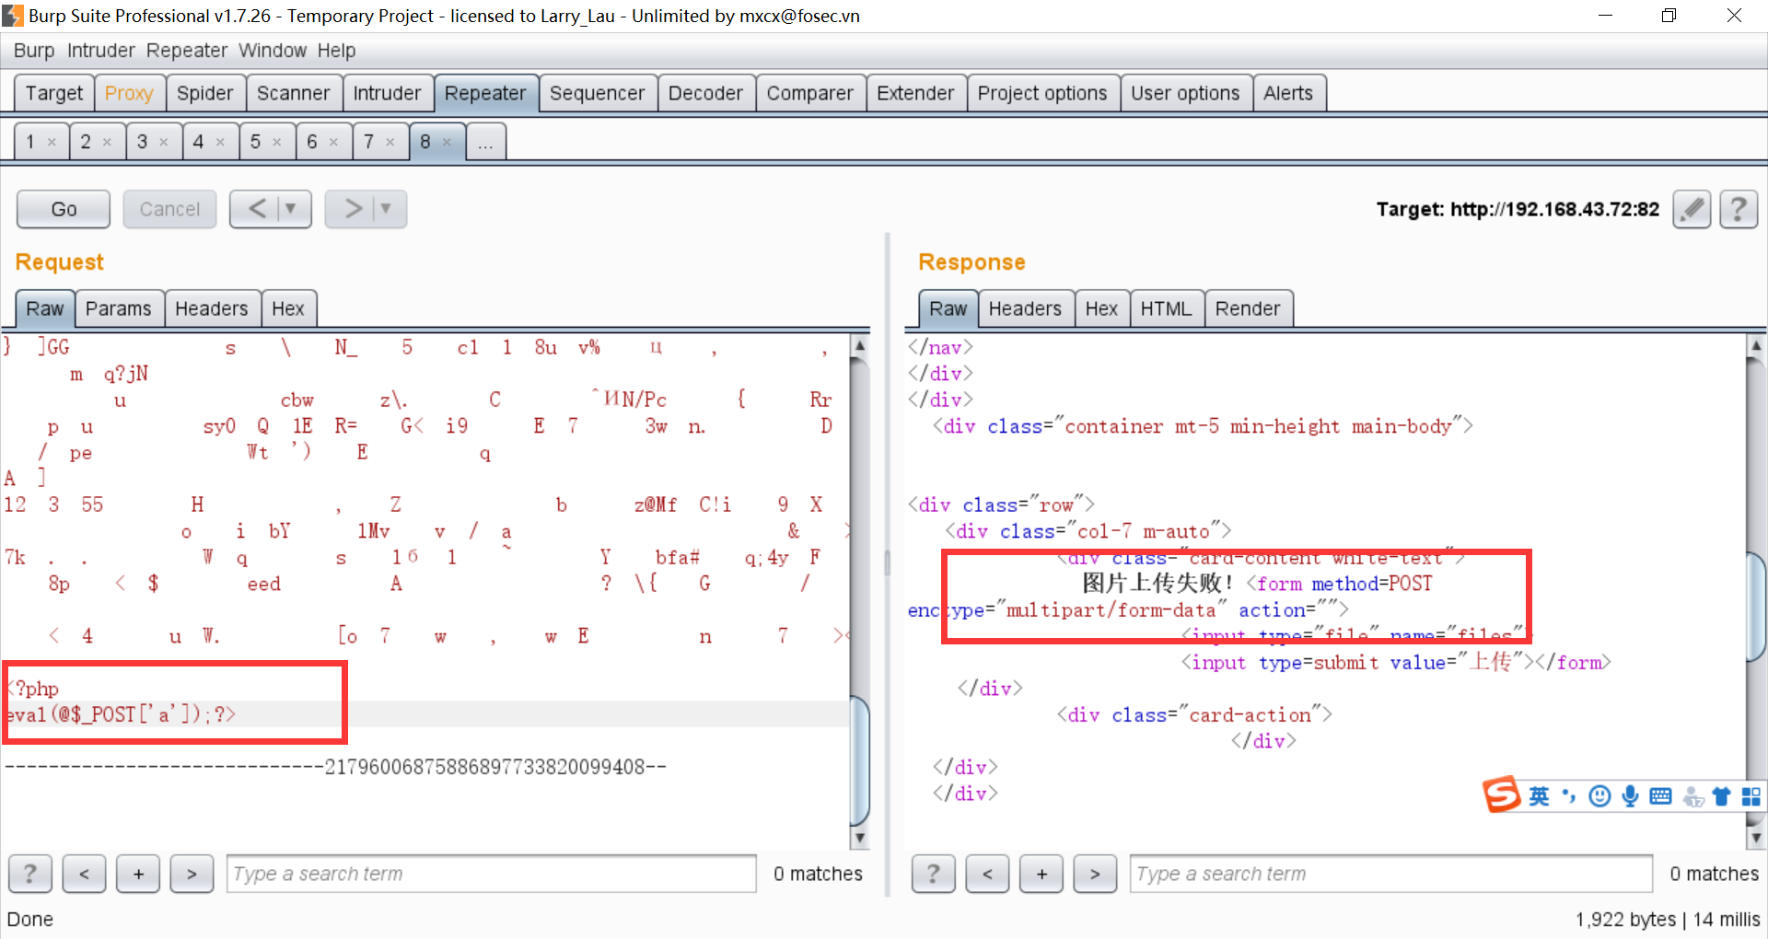Show response Headers view
The height and width of the screenshot is (939, 1768).
pyautogui.click(x=1025, y=308)
